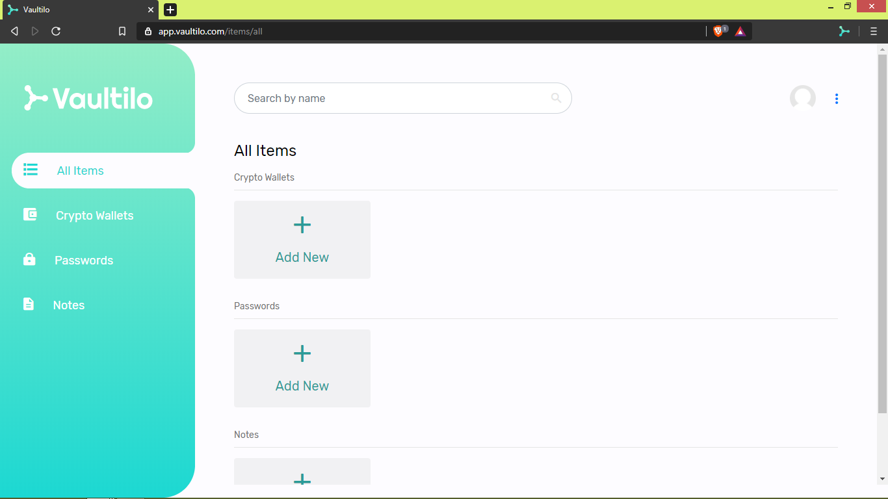Add New crypto wallet card

click(x=302, y=240)
